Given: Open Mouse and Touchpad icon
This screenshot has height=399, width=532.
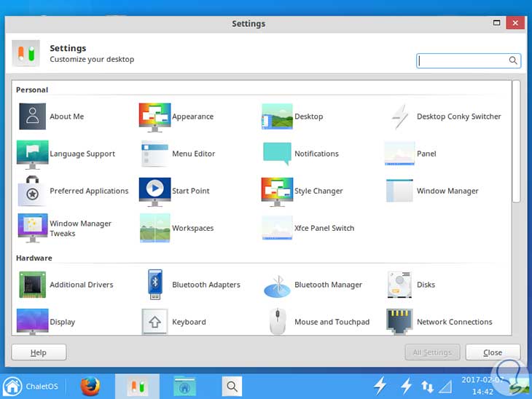Looking at the screenshot, I should (x=277, y=321).
